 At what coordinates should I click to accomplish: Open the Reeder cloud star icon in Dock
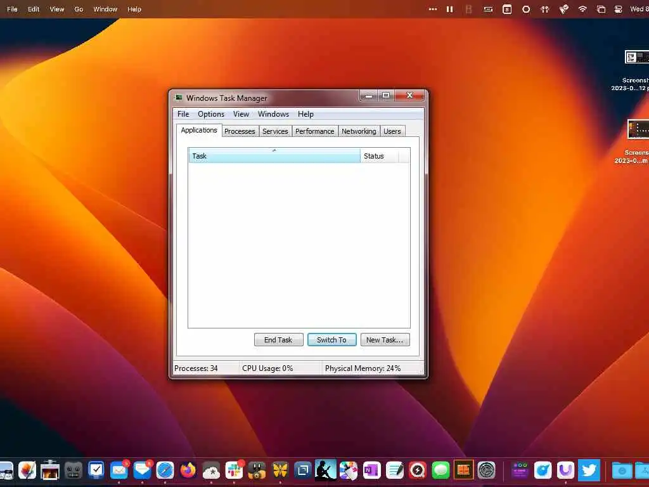point(211,471)
